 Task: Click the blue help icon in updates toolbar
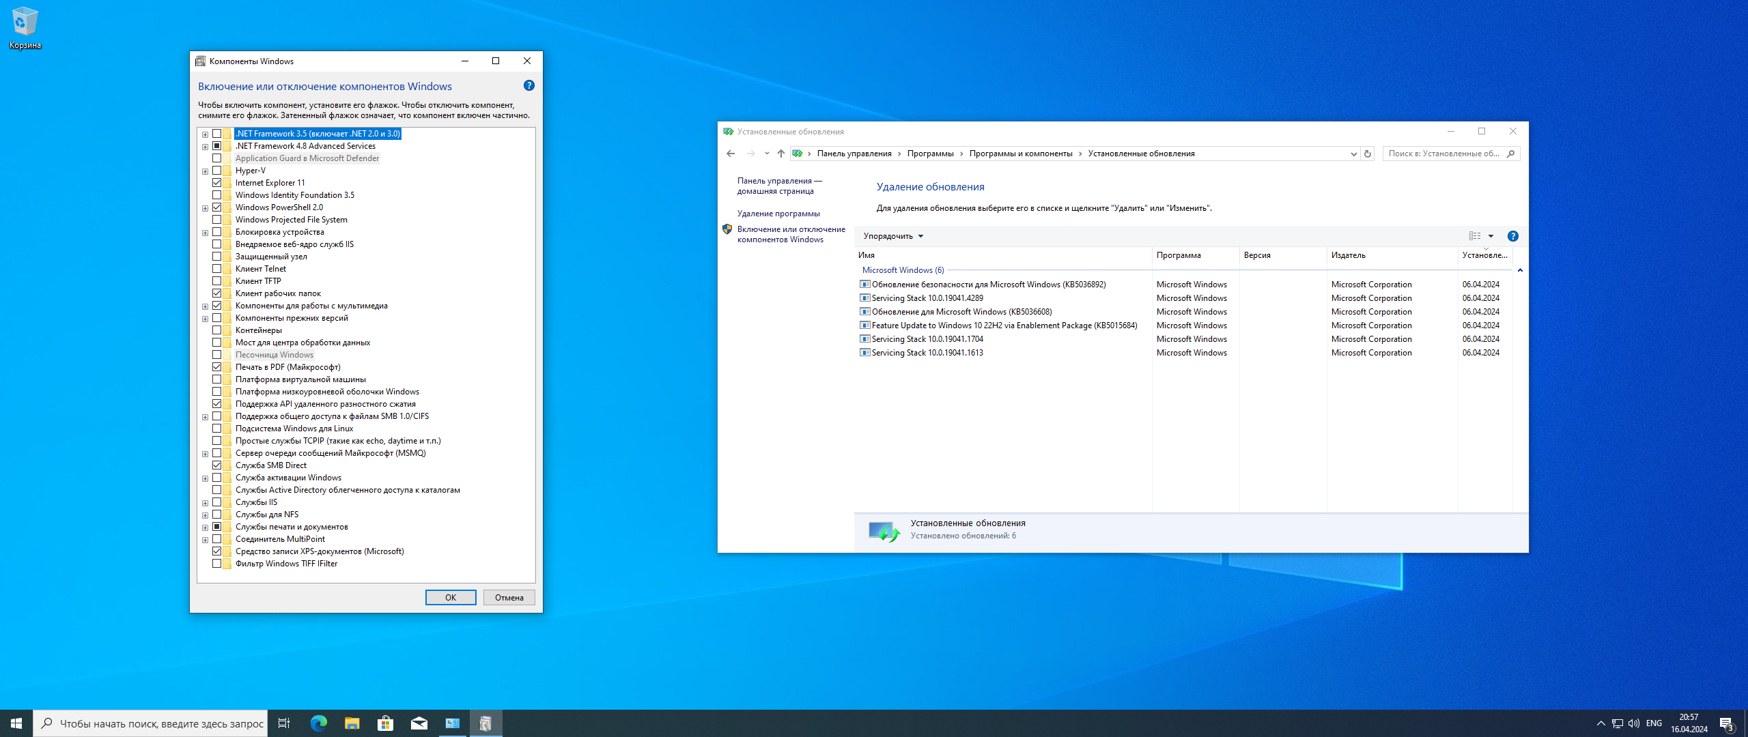coord(1513,236)
